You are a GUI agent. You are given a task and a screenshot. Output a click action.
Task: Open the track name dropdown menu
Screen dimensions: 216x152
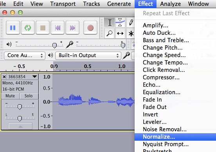(x=34, y=77)
